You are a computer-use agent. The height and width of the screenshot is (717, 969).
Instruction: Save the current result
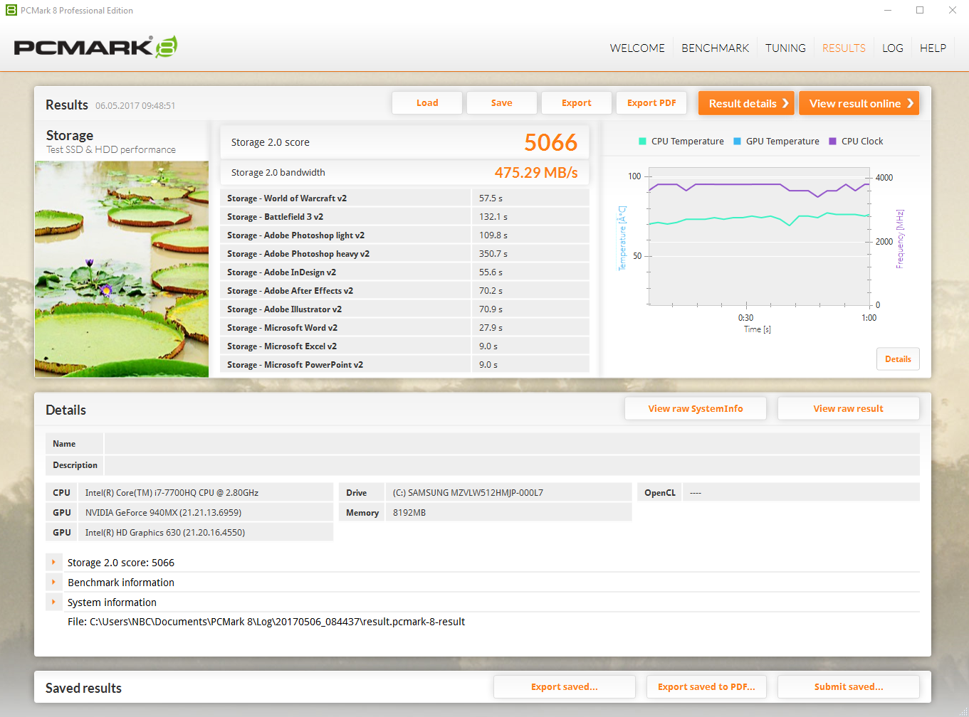[502, 103]
